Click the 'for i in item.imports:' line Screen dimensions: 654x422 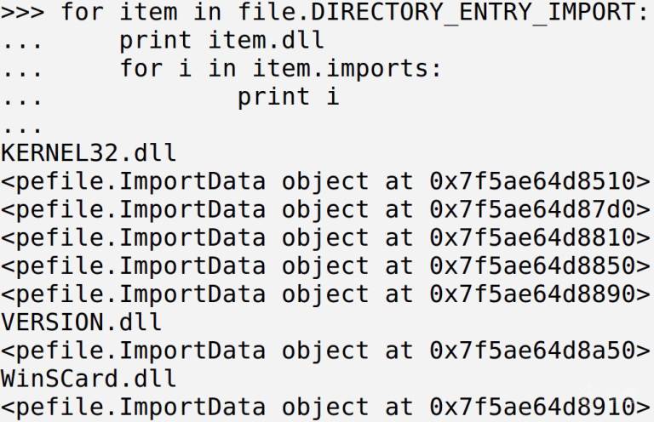click(x=281, y=68)
